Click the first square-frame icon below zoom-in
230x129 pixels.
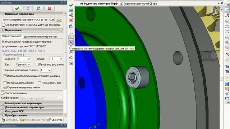click(227, 27)
